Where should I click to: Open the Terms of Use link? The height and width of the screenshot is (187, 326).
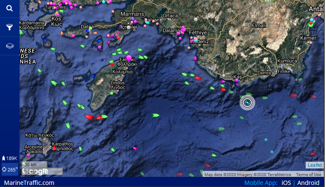[308, 174]
